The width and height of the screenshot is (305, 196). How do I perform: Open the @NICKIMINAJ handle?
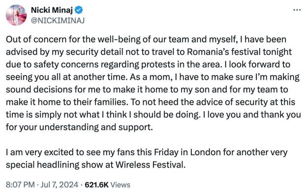[x=58, y=21]
